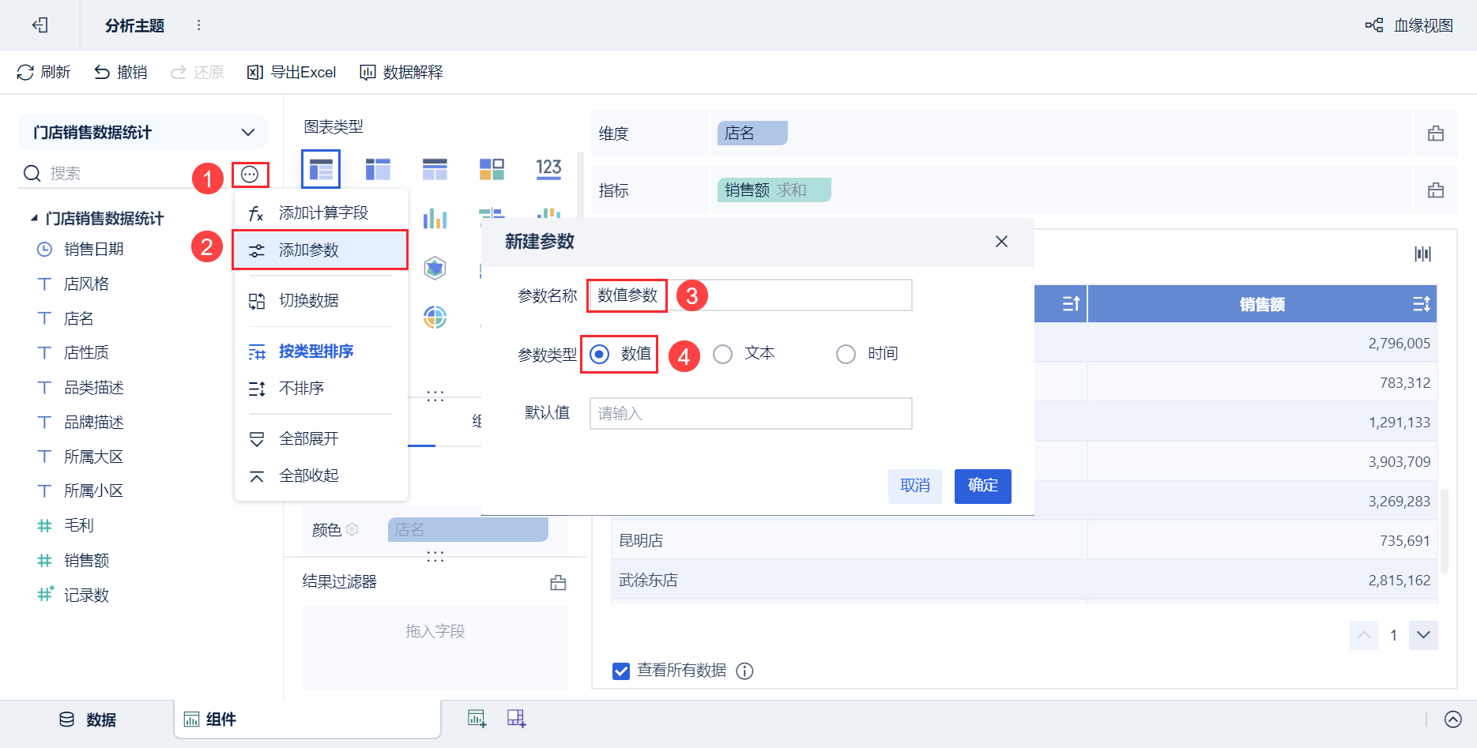Image resolution: width=1477 pixels, height=748 pixels.
Task: Click the sort icon in 销售额 column header
Action: pos(1421,304)
